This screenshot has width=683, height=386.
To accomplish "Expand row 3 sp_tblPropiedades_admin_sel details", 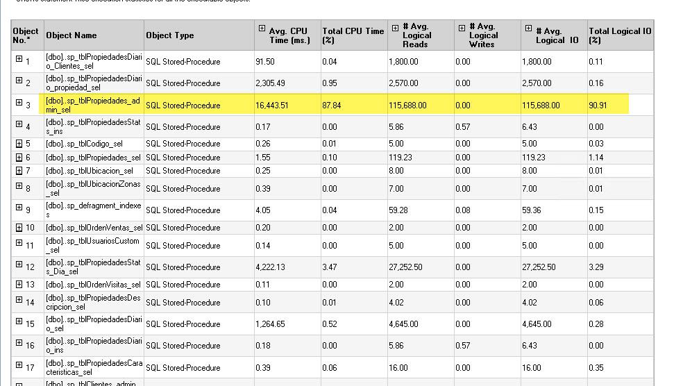I will pos(19,103).
